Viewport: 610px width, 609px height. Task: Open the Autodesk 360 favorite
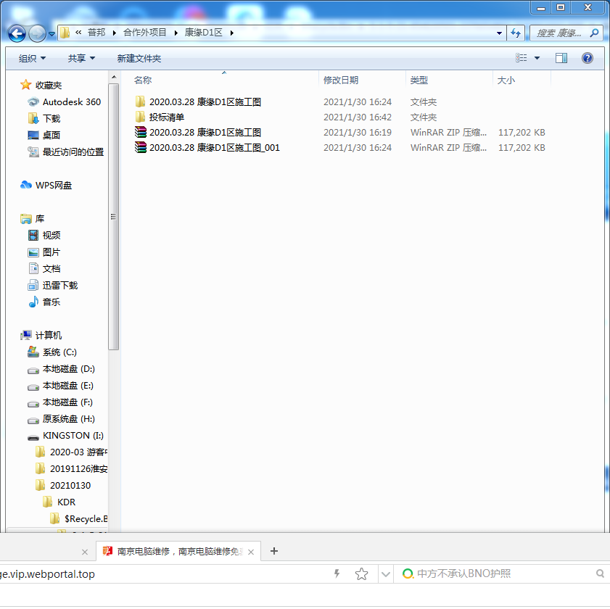pyautogui.click(x=71, y=102)
